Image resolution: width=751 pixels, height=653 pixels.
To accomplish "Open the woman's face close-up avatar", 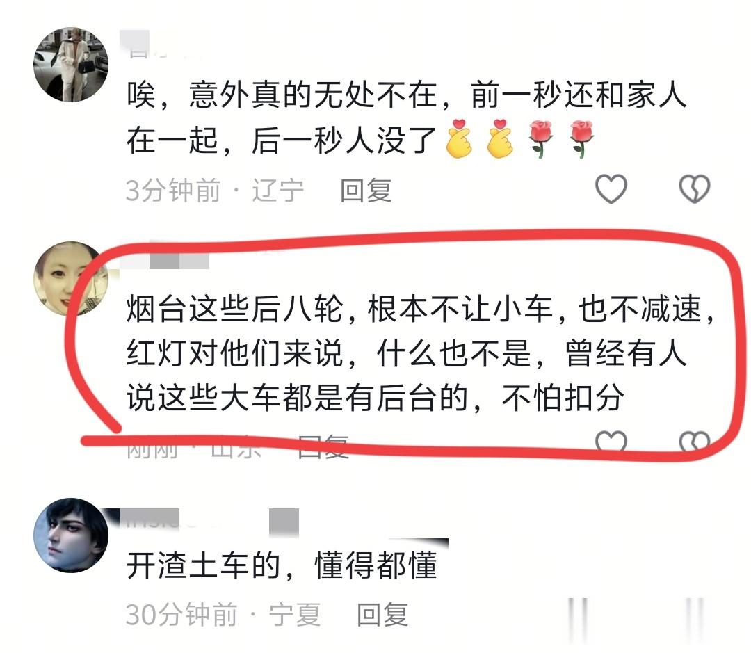I will pyautogui.click(x=71, y=278).
